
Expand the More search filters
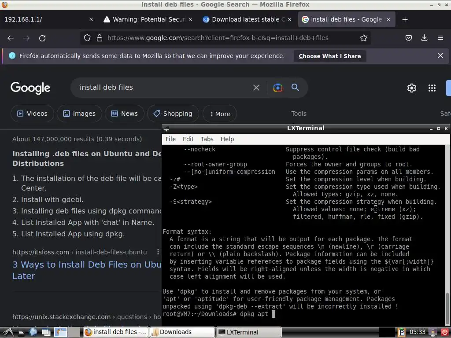[x=220, y=114]
